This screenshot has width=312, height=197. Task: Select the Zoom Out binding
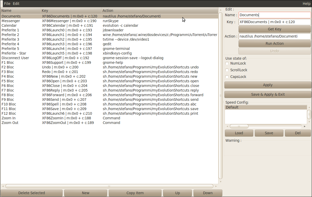(x=10, y=123)
